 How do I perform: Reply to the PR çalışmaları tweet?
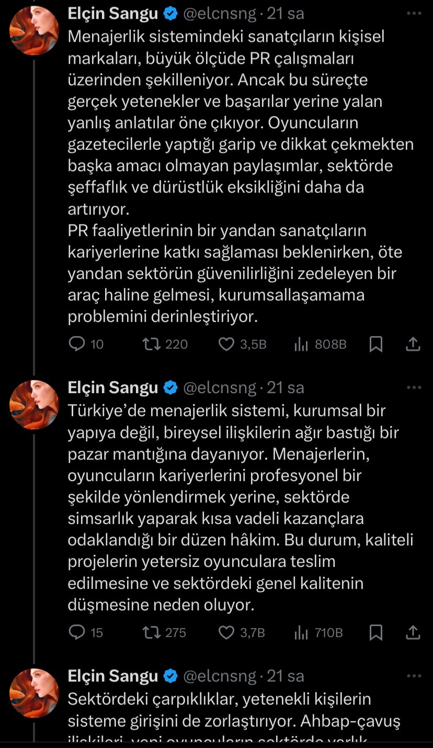click(77, 344)
